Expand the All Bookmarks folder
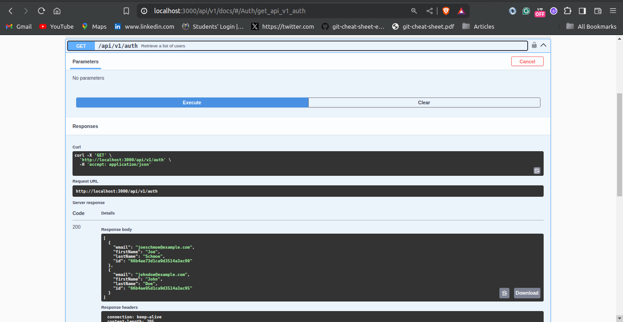Viewport: 623px width, 322px height. (x=591, y=26)
